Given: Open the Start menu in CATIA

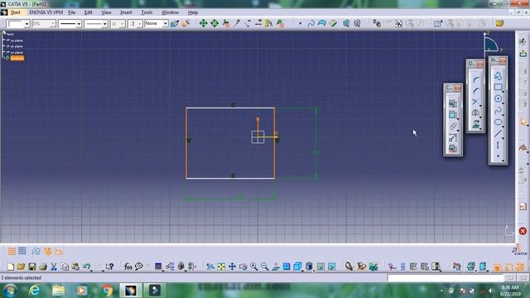Looking at the screenshot, I should click(x=15, y=12).
